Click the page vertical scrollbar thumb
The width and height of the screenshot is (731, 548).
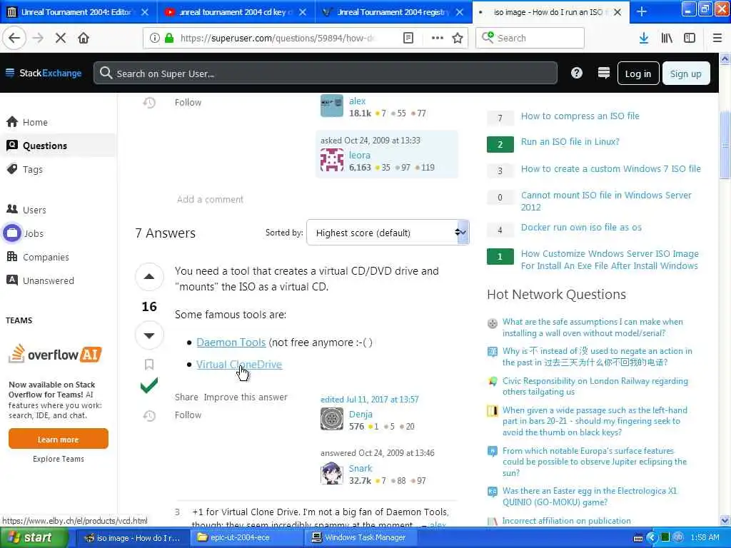[725, 146]
